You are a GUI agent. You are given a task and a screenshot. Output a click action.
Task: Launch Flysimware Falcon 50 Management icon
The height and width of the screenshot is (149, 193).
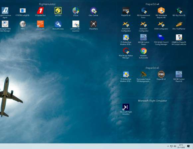click(144, 74)
